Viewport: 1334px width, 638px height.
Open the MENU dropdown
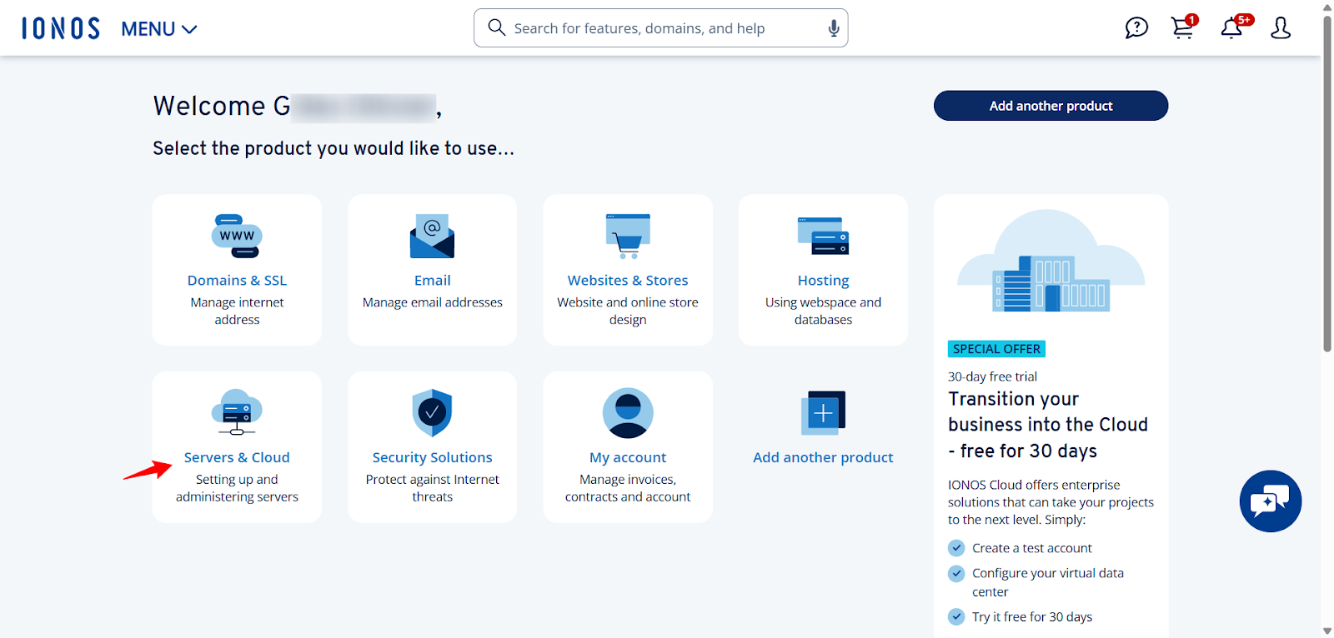tap(159, 29)
